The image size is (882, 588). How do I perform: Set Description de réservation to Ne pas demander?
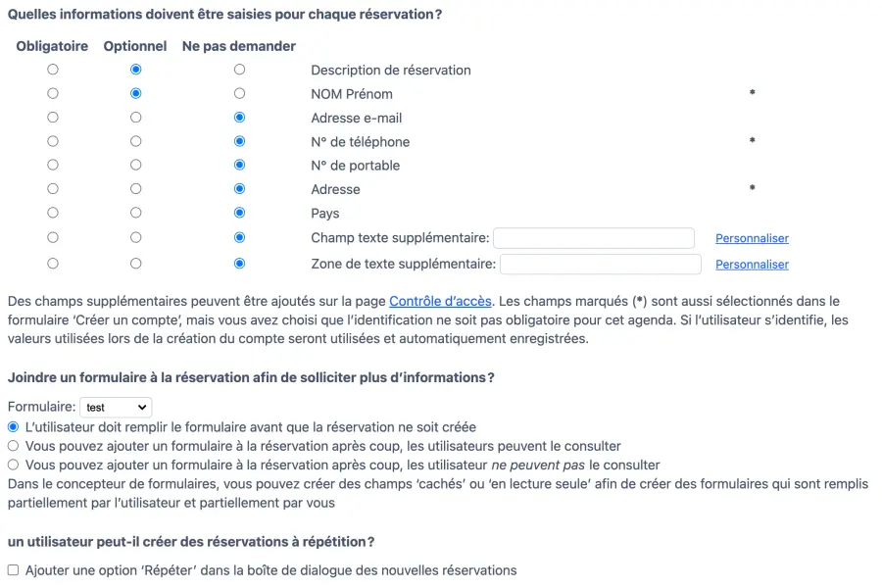click(x=239, y=70)
